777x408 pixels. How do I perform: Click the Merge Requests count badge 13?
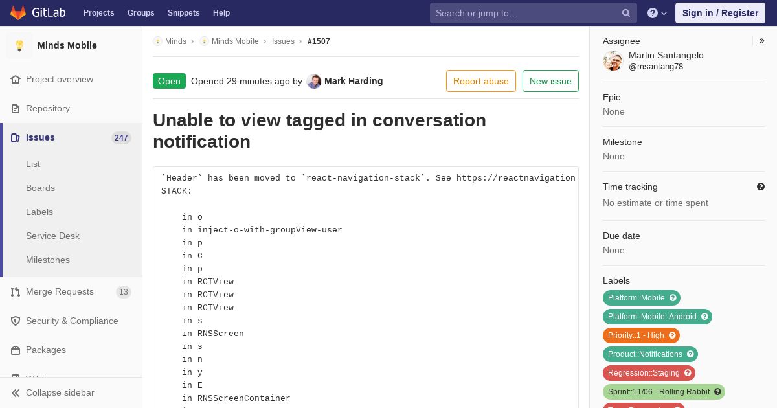click(x=124, y=292)
